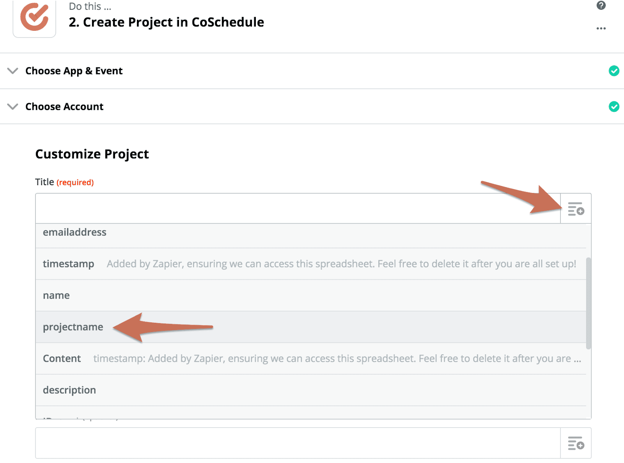
Task: Open the three-dot options menu
Action: 601,28
